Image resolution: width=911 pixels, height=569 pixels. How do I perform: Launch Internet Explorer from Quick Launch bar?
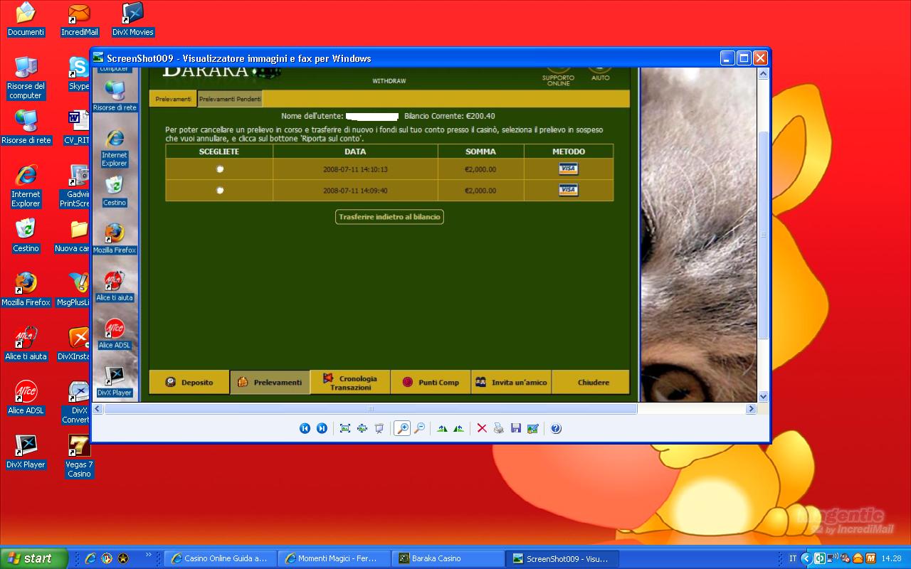click(x=90, y=558)
